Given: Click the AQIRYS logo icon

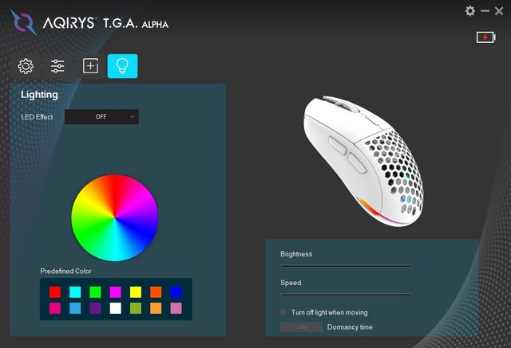Looking at the screenshot, I should tap(23, 22).
